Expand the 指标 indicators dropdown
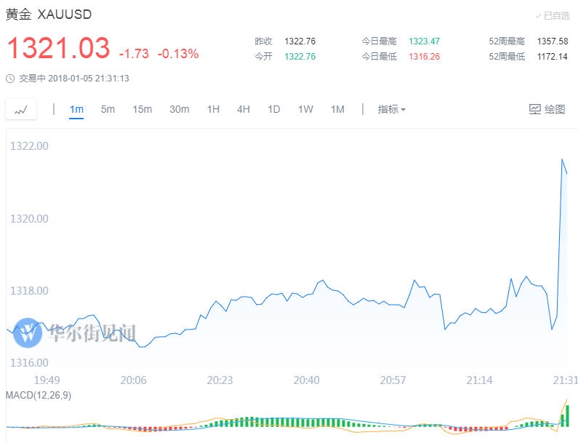The height and width of the screenshot is (443, 578). (391, 110)
